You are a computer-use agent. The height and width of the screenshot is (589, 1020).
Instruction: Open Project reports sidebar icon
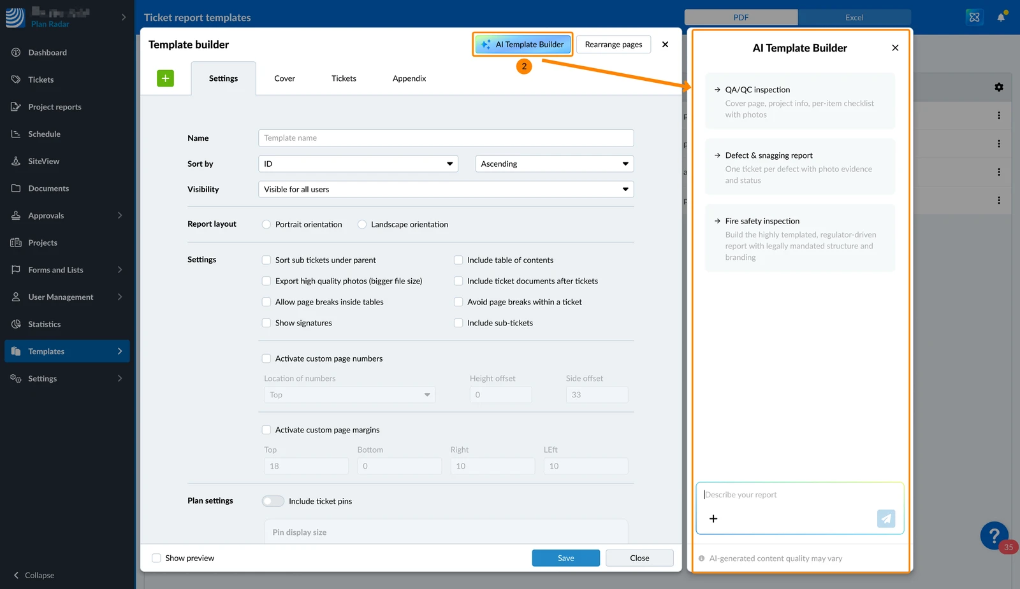(16, 107)
